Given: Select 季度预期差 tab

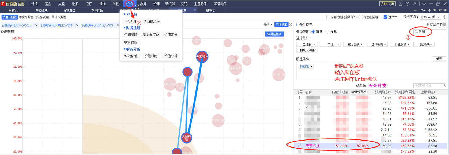Looking at the screenshot, I should (x=10, y=17).
